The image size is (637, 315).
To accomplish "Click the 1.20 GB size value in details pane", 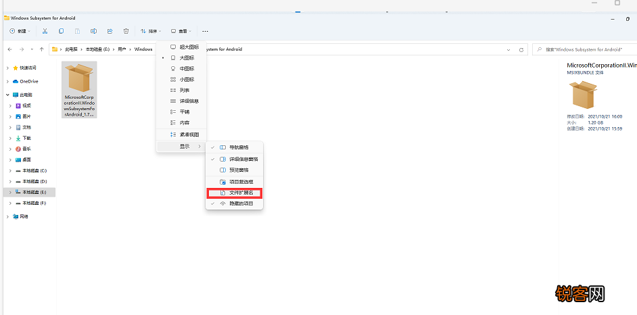I will [x=596, y=122].
